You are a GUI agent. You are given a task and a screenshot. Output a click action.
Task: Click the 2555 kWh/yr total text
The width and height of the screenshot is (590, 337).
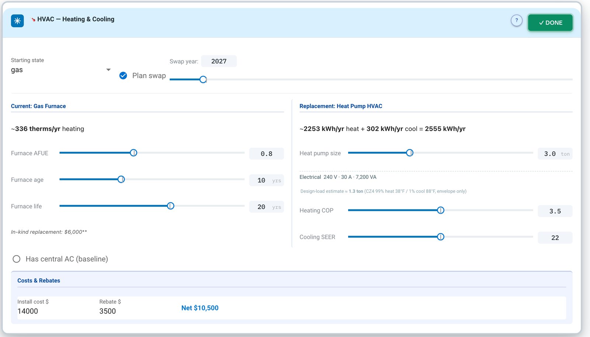[445, 129]
